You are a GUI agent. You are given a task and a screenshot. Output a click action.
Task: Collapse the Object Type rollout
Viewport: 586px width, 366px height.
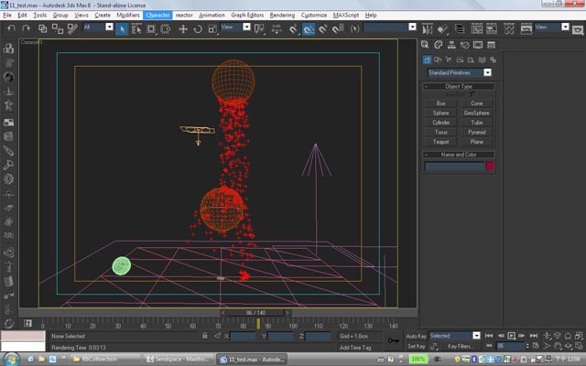click(x=459, y=86)
